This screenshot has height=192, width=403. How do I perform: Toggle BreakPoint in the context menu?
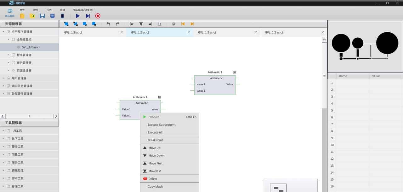click(x=155, y=140)
